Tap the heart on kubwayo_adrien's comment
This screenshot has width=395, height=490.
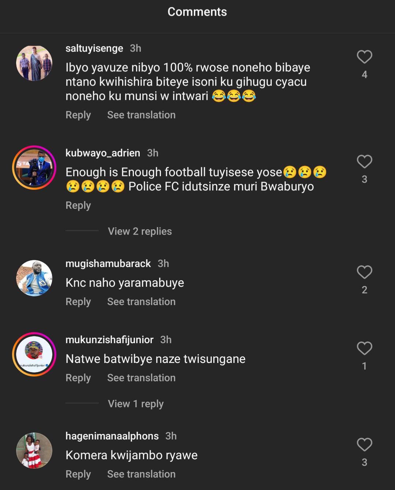[364, 162]
